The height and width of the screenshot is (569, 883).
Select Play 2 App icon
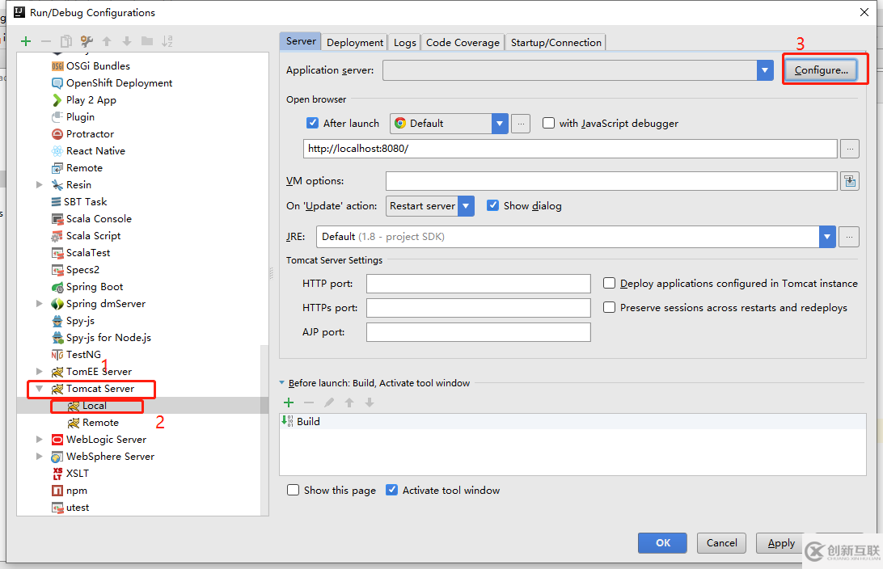click(57, 100)
